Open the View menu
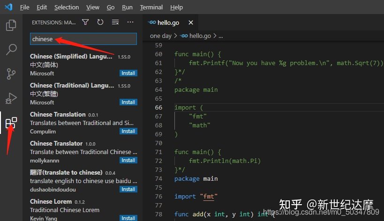The height and width of the screenshot is (221, 384). (x=93, y=7)
